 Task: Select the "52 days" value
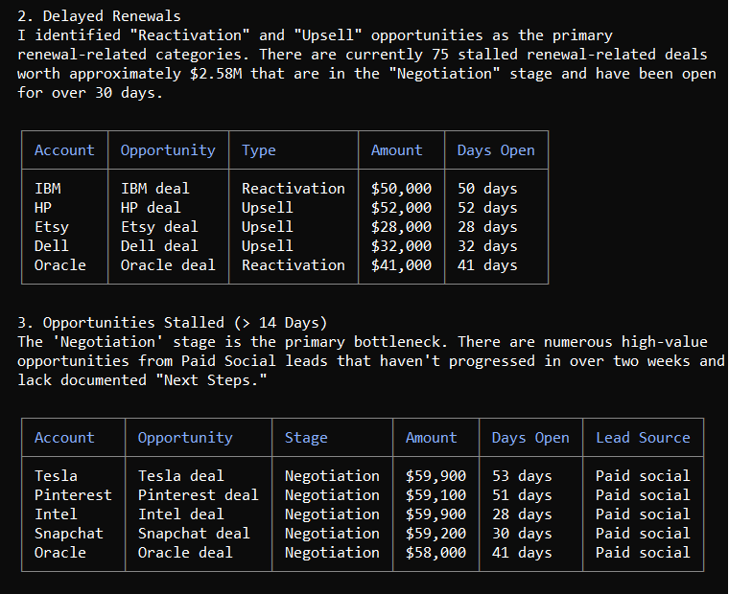tap(487, 208)
